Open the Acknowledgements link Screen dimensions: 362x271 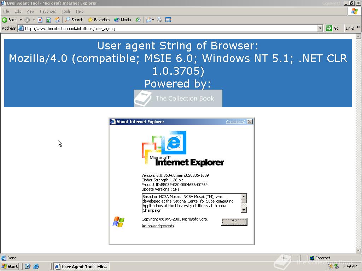point(158,226)
